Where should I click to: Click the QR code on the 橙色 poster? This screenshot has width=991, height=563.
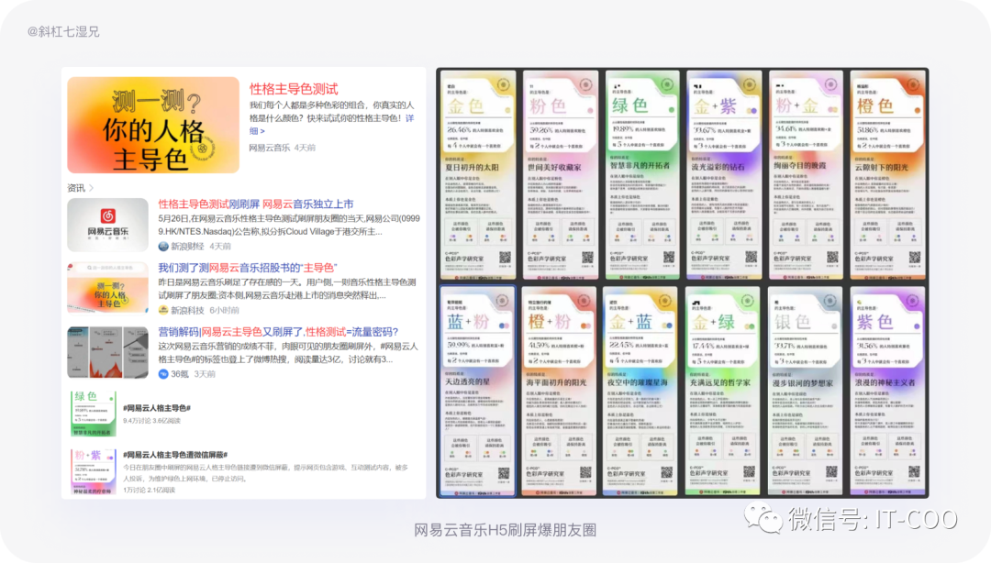pos(915,257)
